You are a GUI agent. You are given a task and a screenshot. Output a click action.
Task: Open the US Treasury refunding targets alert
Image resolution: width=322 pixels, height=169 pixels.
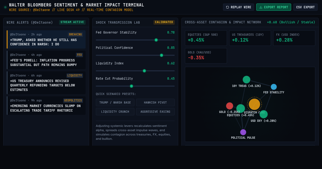(x=46, y=83)
